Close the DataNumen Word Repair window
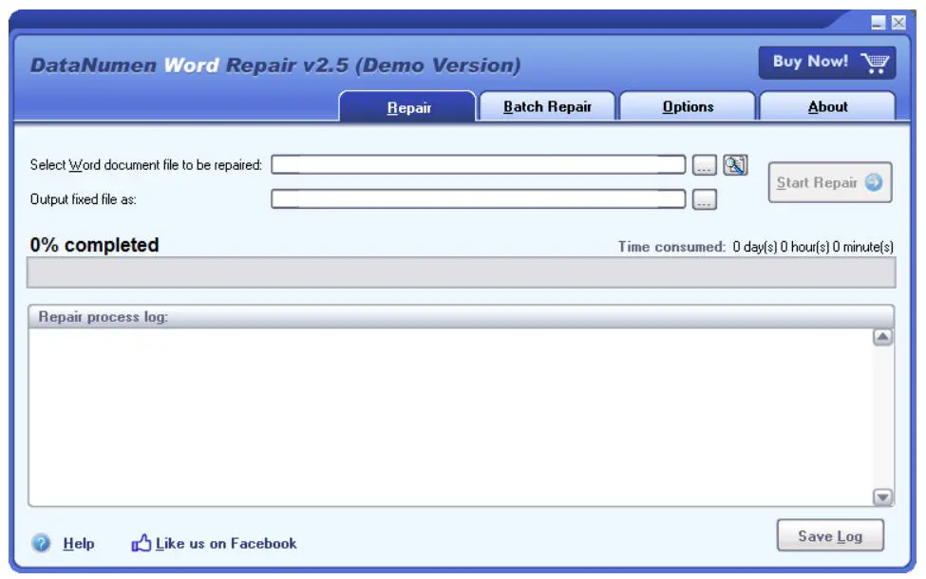The width and height of the screenshot is (926, 579). pyautogui.click(x=898, y=23)
